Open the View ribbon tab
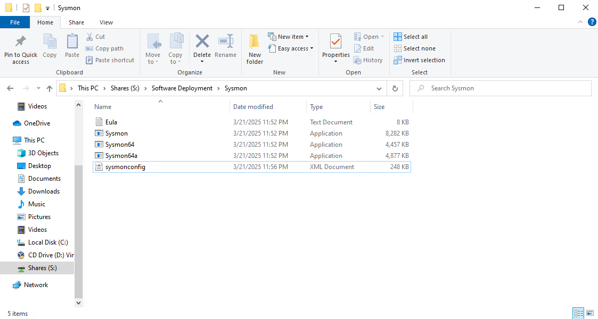The height and width of the screenshot is (319, 598). point(106,22)
